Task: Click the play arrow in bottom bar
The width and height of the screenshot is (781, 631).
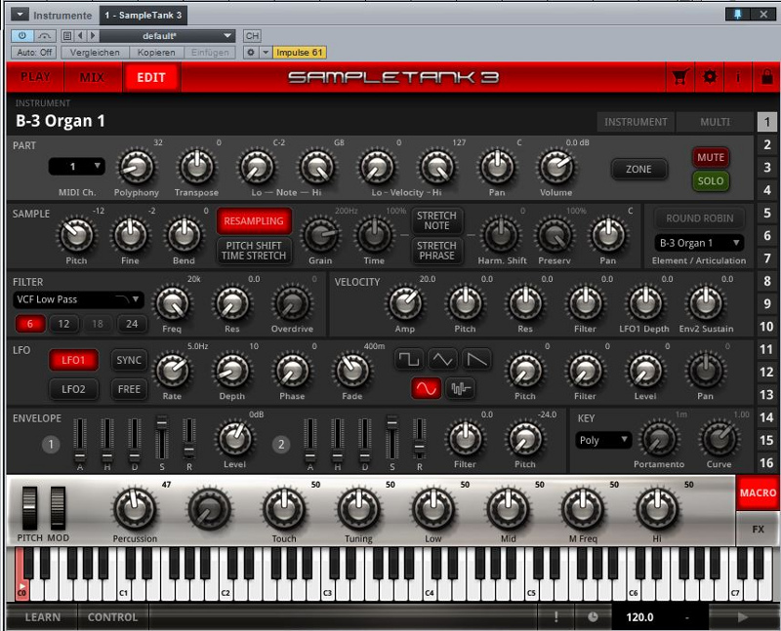Action: pos(743,617)
